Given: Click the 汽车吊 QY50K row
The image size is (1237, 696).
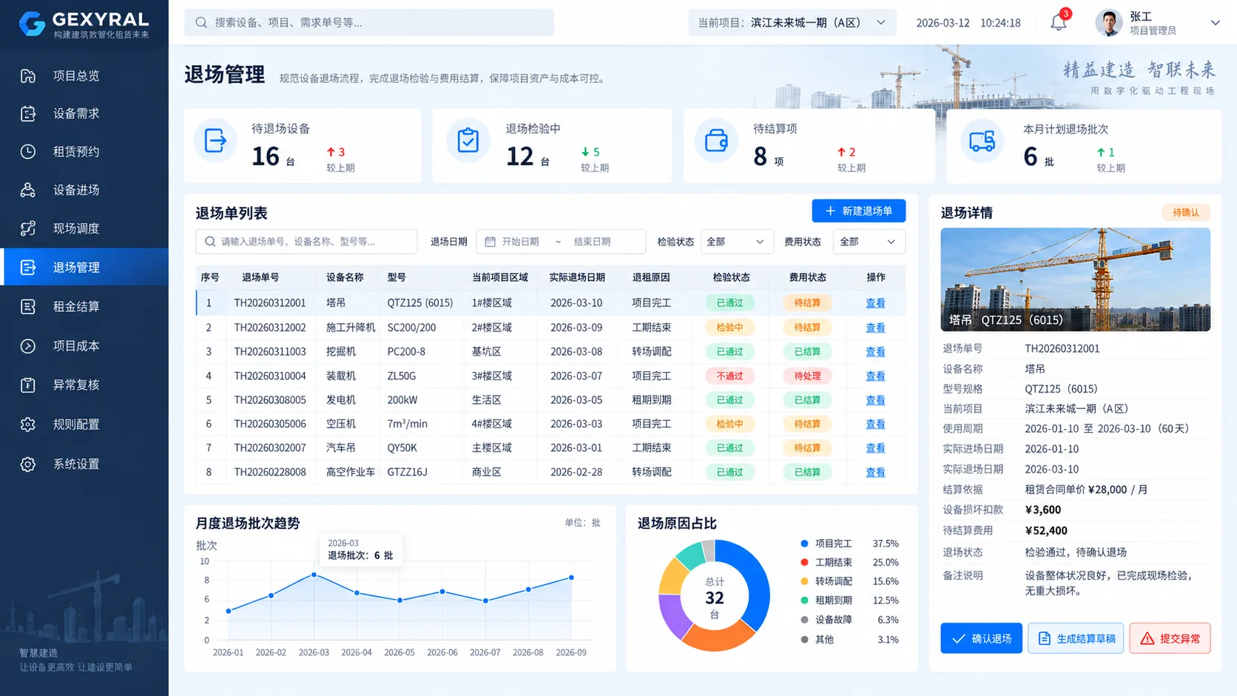Looking at the screenshot, I should click(550, 448).
